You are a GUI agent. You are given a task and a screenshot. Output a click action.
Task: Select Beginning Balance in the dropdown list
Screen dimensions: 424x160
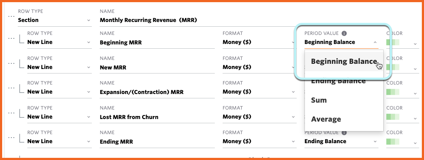pos(344,61)
